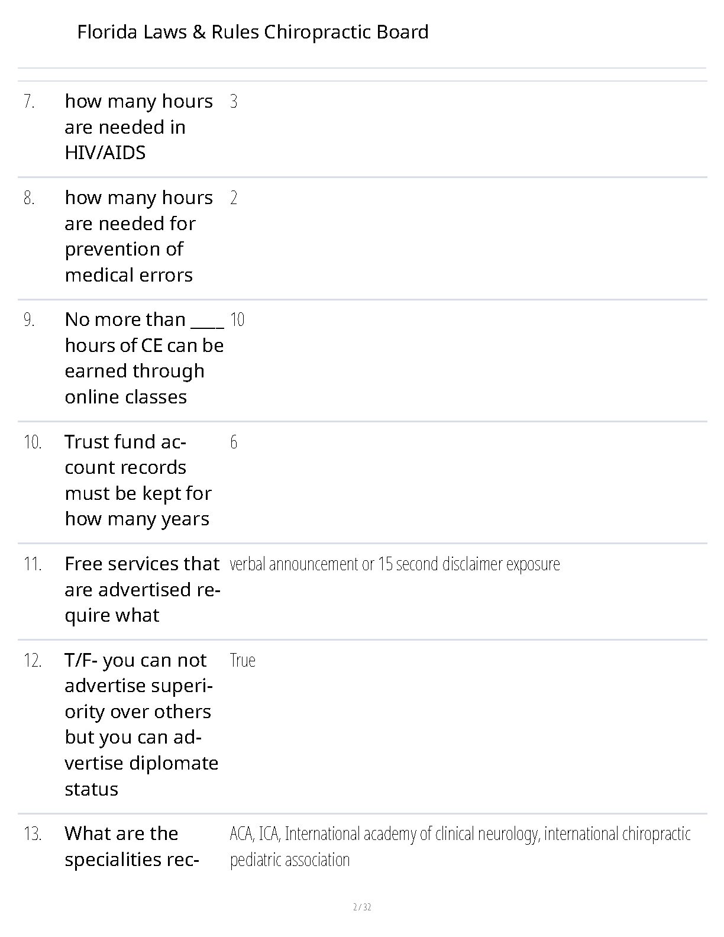Viewport: 724px width, 937px height.
Task: Select the HIV/AIDS hours question text
Action: (x=138, y=127)
